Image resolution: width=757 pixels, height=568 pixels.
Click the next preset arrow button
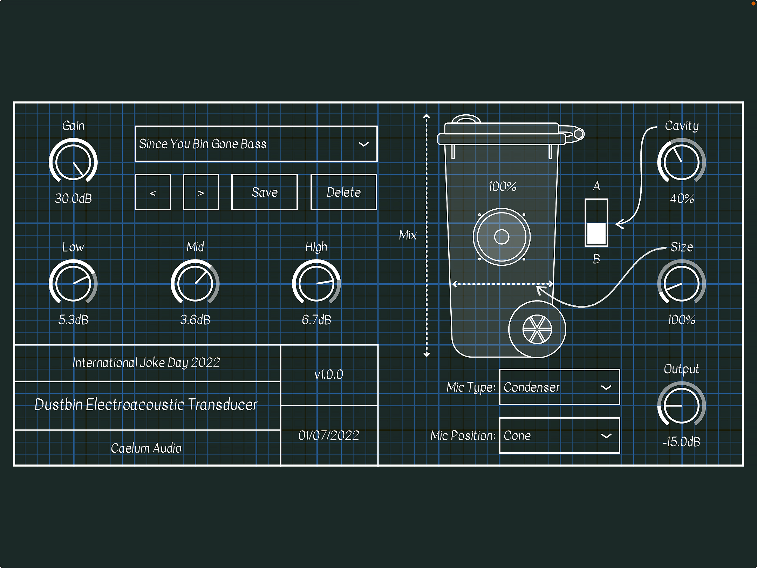pyautogui.click(x=201, y=192)
